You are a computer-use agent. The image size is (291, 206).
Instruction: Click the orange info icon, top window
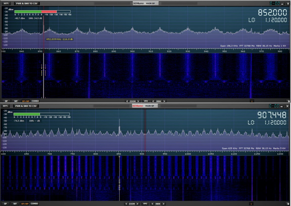[252, 101]
